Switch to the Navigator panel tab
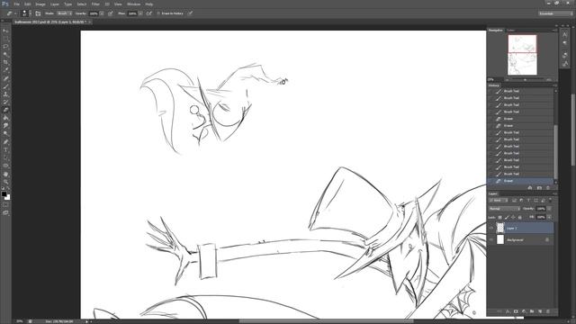576x324 pixels. (x=496, y=30)
